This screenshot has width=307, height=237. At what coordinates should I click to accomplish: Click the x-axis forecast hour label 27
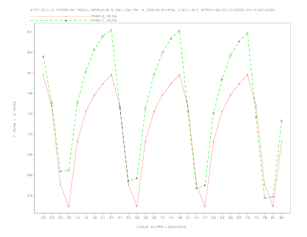tap(120, 218)
